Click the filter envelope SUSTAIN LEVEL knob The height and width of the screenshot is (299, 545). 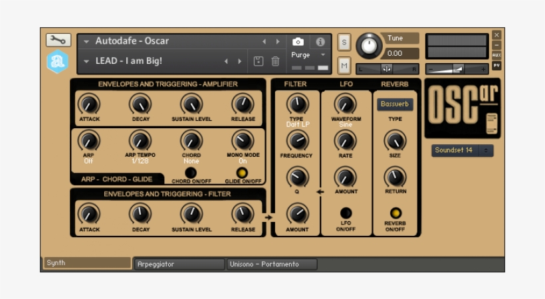click(191, 214)
